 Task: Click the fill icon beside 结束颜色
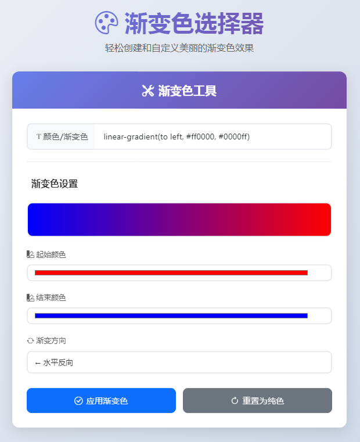[x=30, y=297]
